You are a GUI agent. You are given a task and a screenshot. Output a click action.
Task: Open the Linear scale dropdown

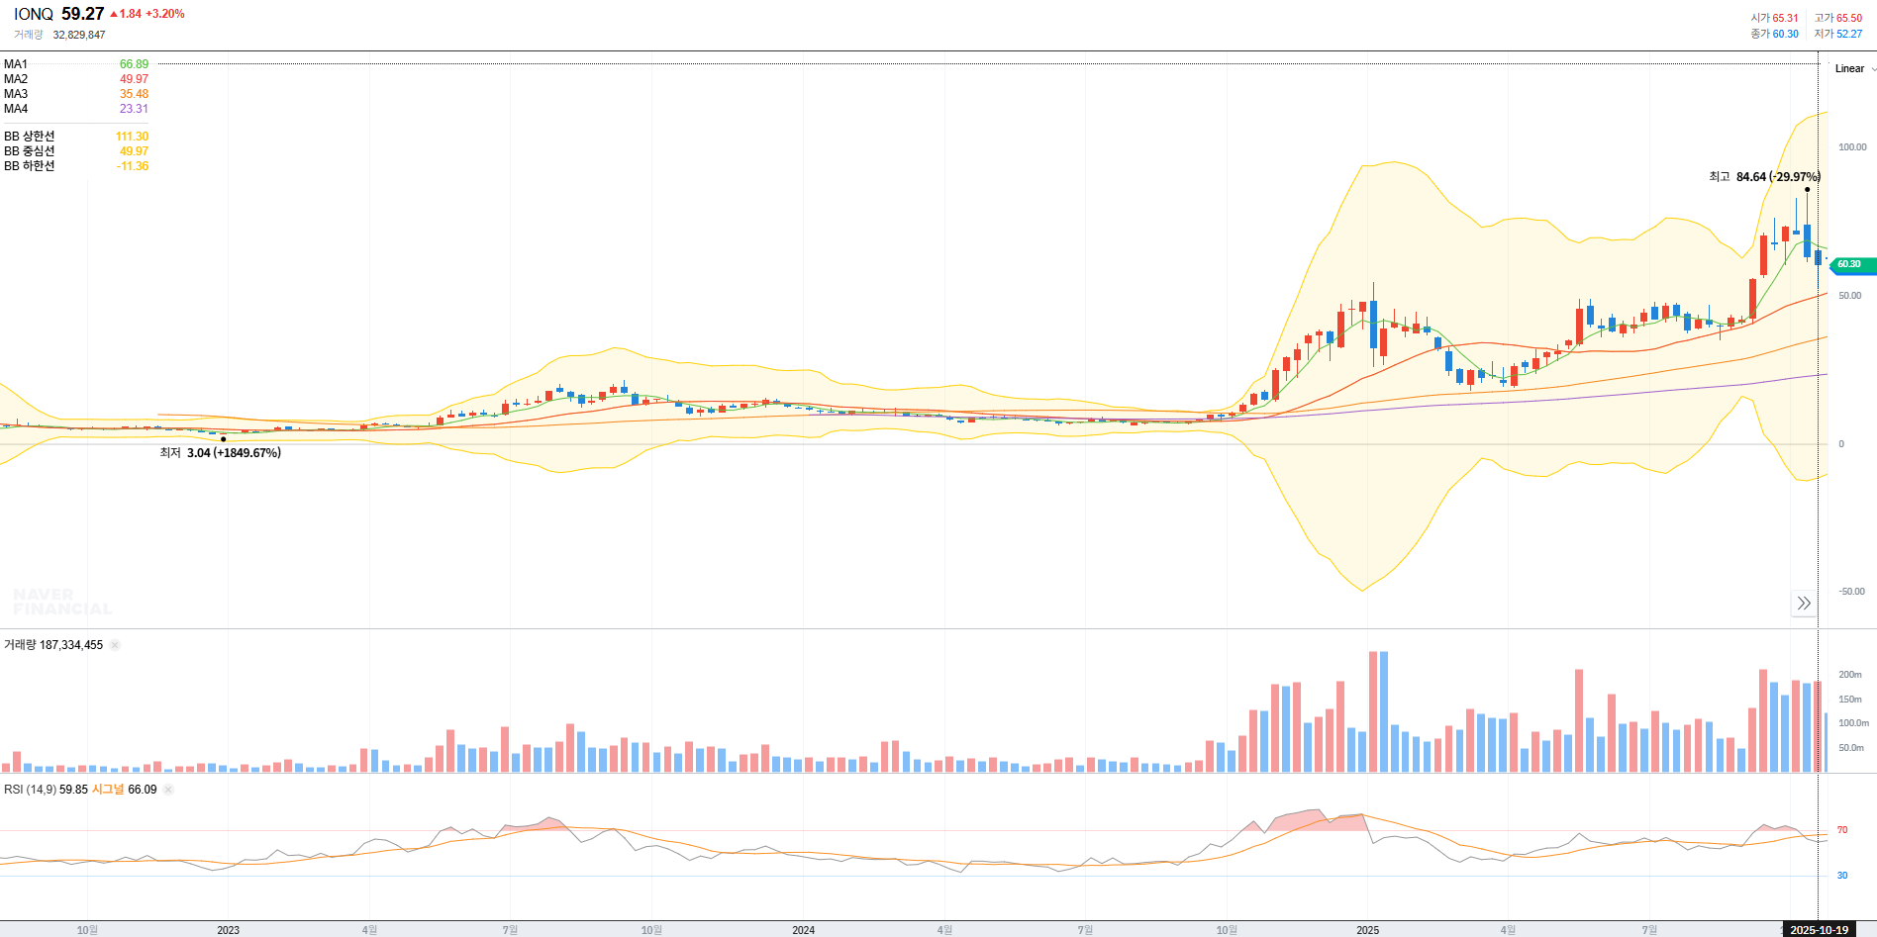[1854, 69]
